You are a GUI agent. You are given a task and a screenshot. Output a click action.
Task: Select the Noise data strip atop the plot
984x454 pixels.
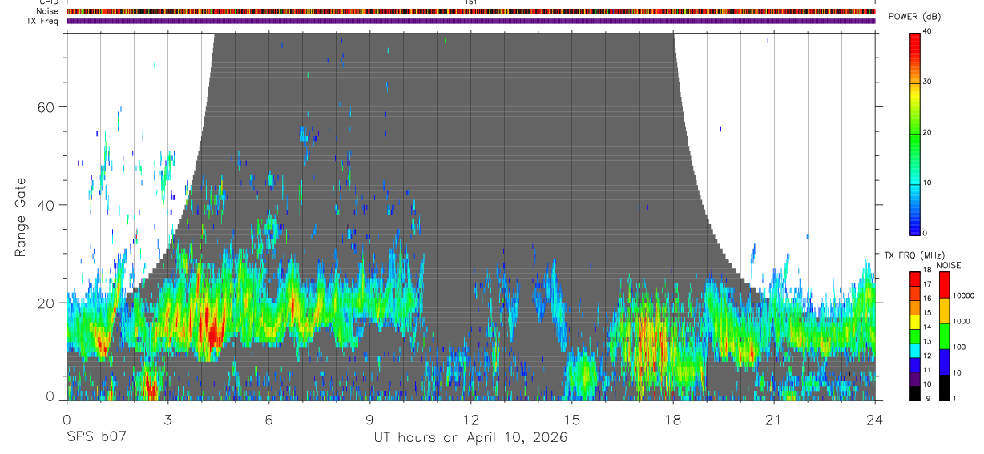pos(471,11)
